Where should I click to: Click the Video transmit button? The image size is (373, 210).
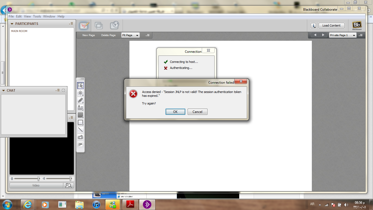point(36,185)
